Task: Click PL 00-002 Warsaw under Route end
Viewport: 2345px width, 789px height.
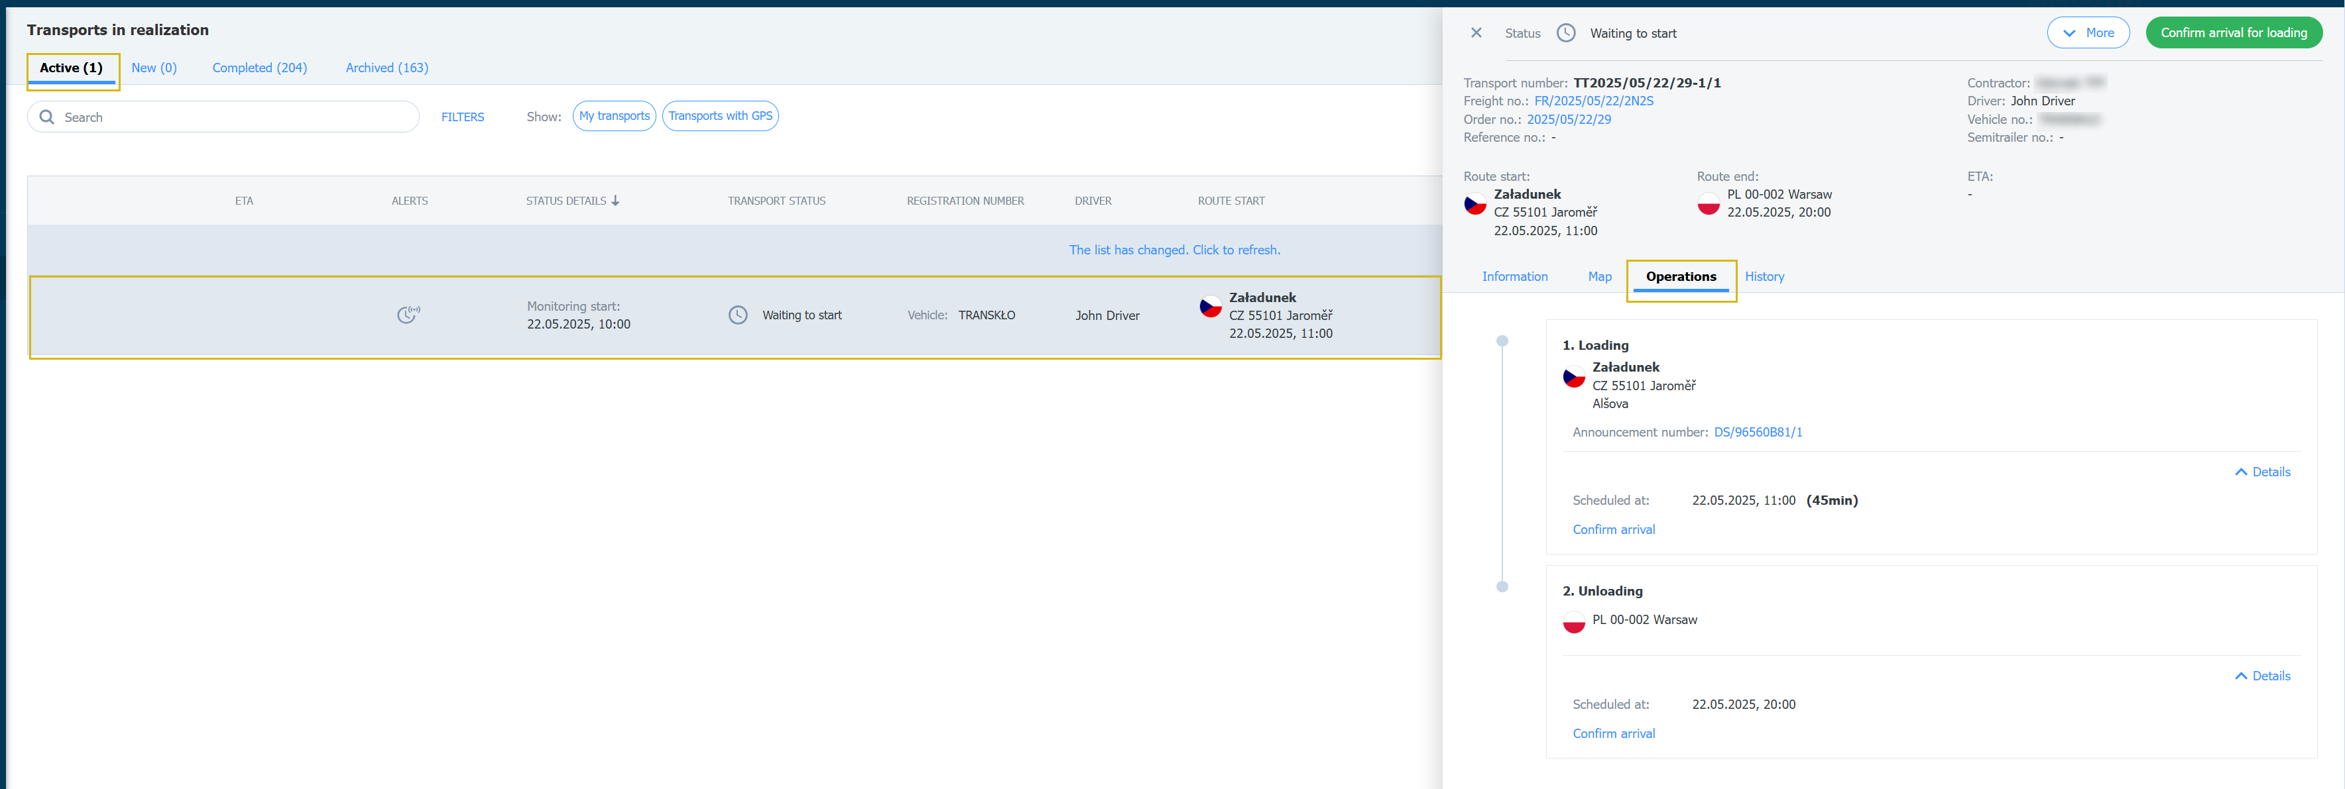Action: tap(1779, 195)
